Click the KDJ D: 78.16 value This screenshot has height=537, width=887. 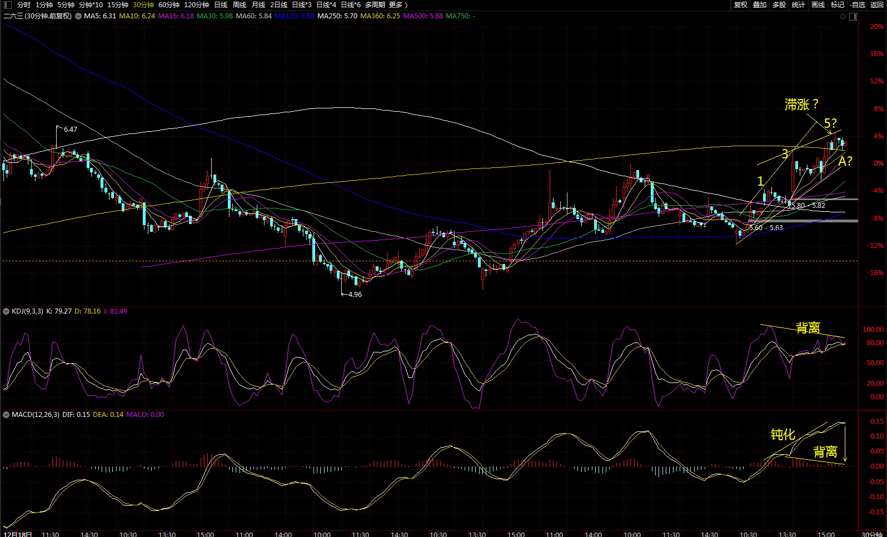pyautogui.click(x=88, y=311)
